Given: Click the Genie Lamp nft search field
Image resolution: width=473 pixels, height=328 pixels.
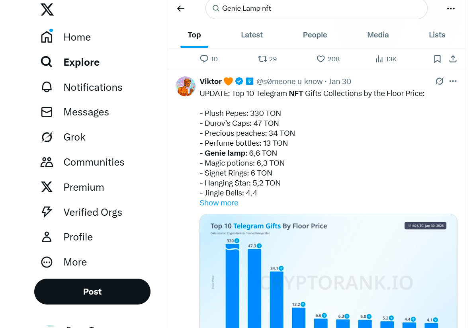Looking at the screenshot, I should tap(317, 8).
